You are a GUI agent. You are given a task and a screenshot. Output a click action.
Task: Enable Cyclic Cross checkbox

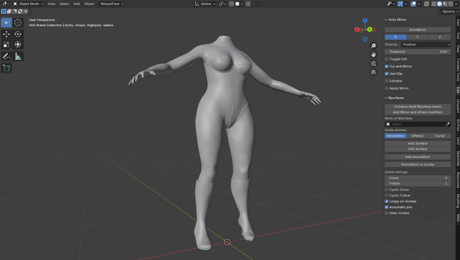(x=387, y=190)
